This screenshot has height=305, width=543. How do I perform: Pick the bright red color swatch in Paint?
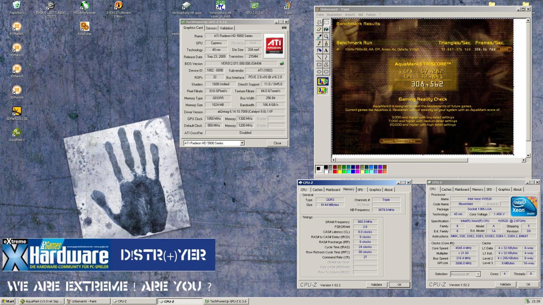tap(335, 171)
